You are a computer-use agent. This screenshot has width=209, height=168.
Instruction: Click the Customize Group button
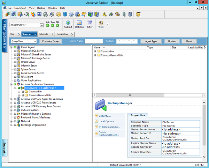coord(51,41)
